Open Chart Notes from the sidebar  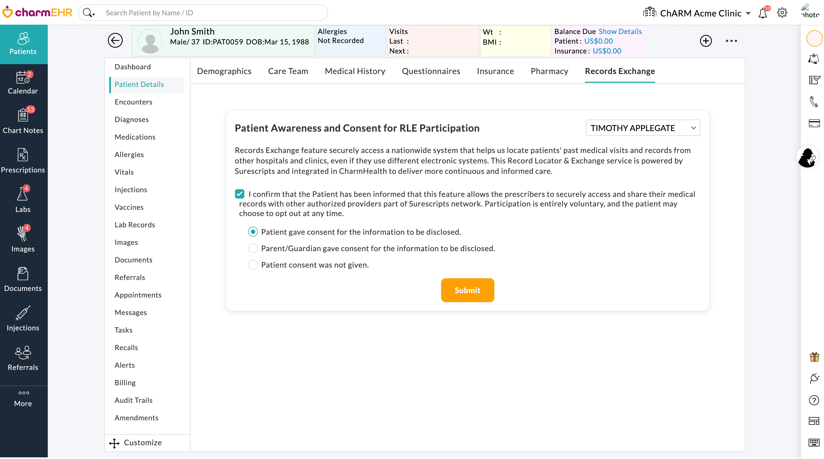pos(23,121)
